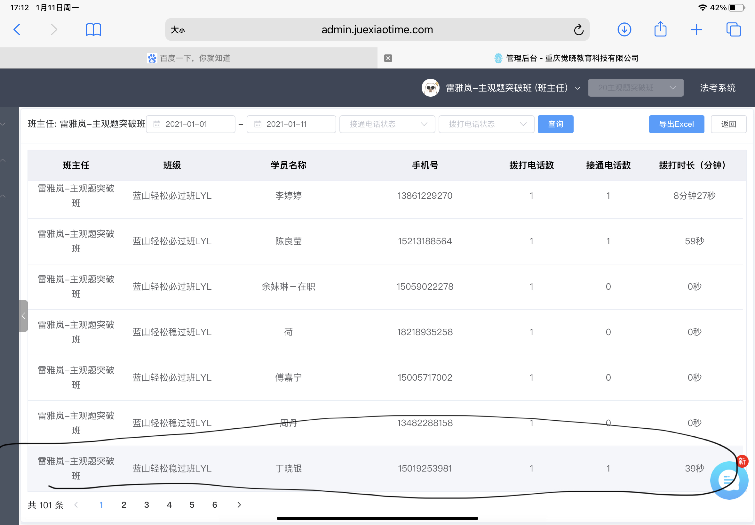Click the calendar icon of the start date field
Image resolution: width=755 pixels, height=525 pixels.
coord(157,124)
